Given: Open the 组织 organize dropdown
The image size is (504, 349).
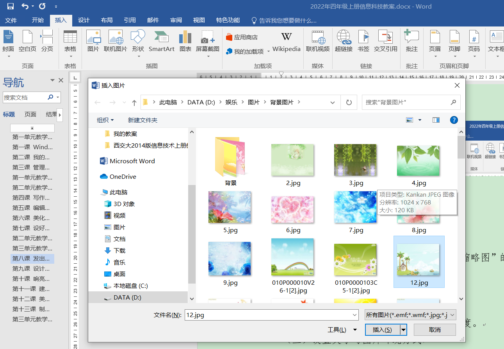Looking at the screenshot, I should click(105, 120).
